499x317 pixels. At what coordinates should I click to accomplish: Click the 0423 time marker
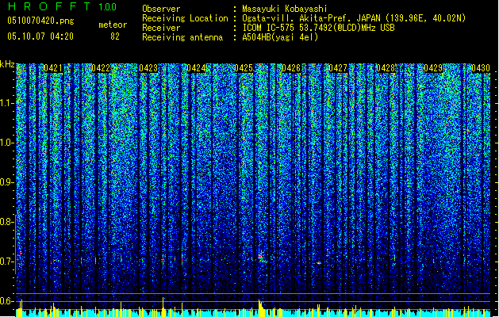(148, 68)
